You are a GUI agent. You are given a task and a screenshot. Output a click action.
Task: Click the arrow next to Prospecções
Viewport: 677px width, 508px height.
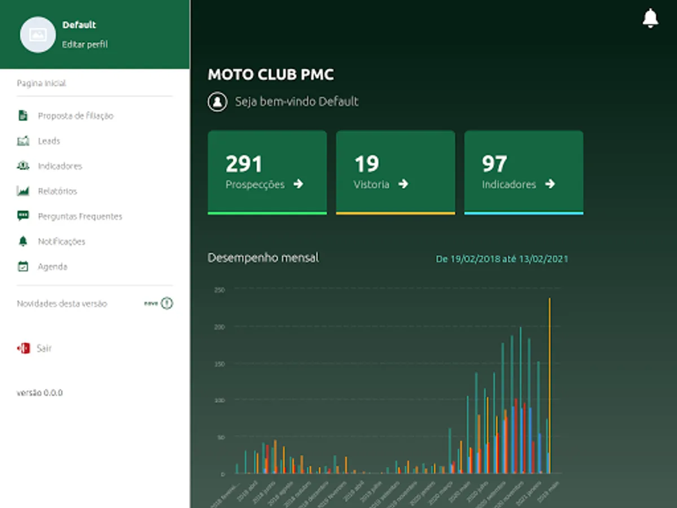click(298, 184)
